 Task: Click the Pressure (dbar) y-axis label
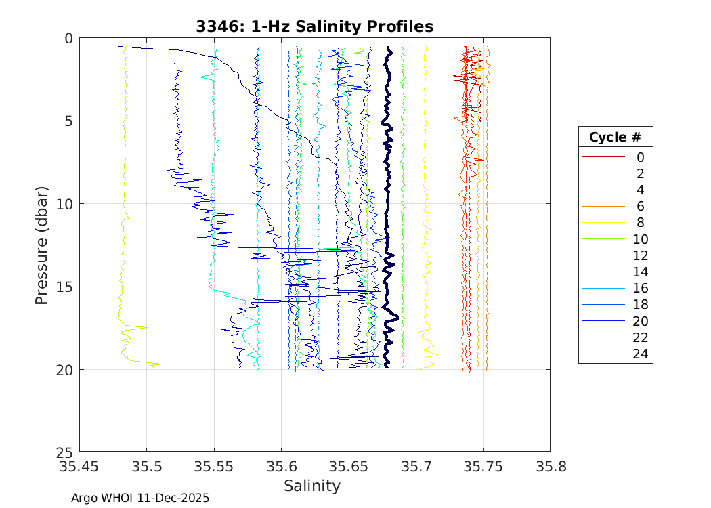pyautogui.click(x=41, y=245)
